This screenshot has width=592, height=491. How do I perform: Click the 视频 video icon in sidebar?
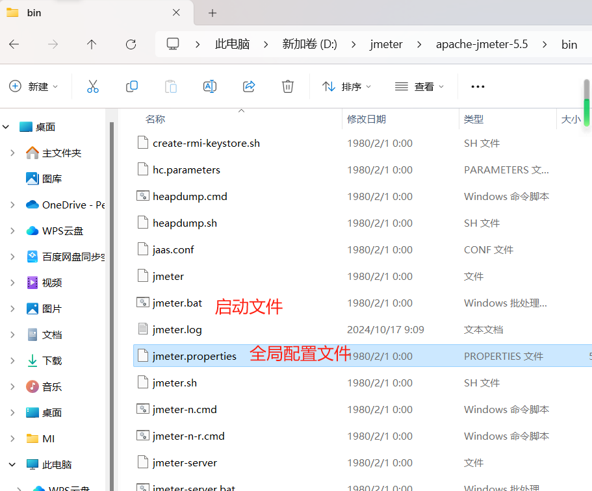click(32, 283)
